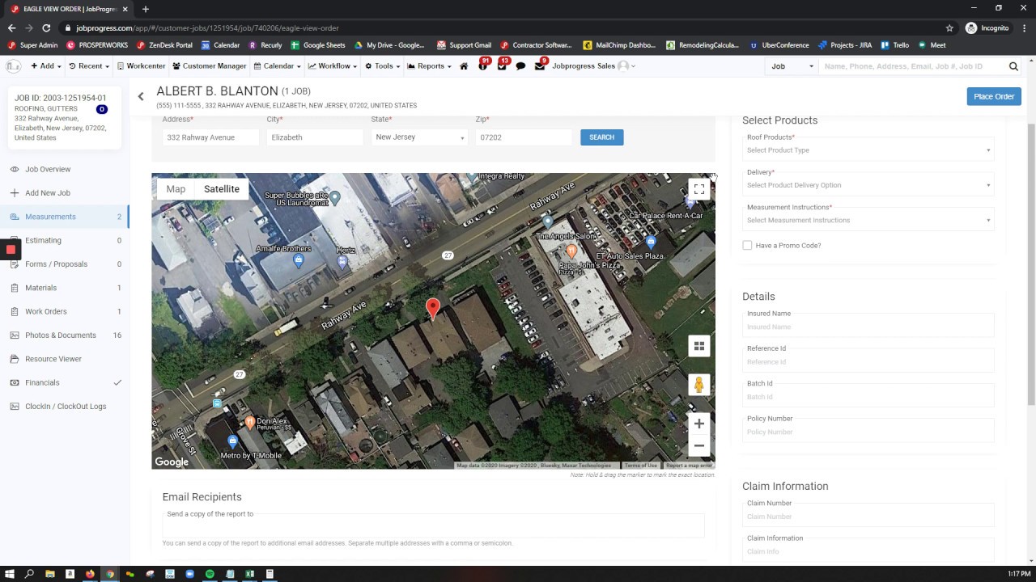
Task: Click the red location marker on map
Action: point(433,308)
